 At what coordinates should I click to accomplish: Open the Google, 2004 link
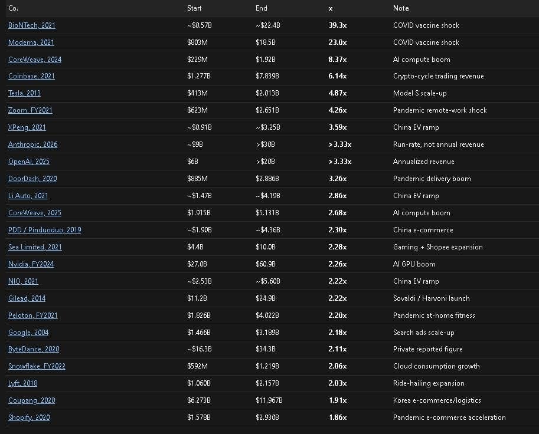(28, 333)
